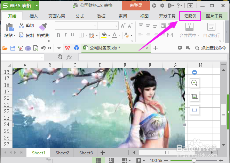This screenshot has width=230, height=163.
Task: Align text to bottom
Action: (x=155, y=26)
